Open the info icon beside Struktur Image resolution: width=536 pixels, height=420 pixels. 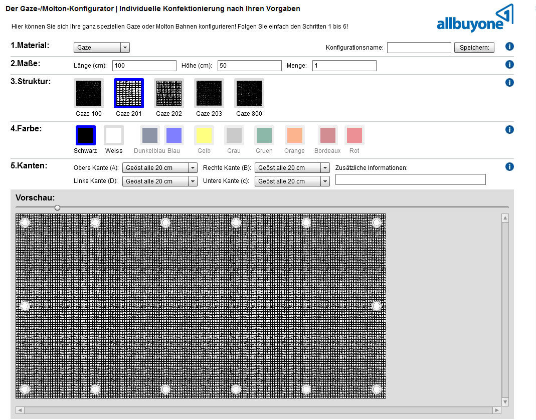tap(509, 82)
